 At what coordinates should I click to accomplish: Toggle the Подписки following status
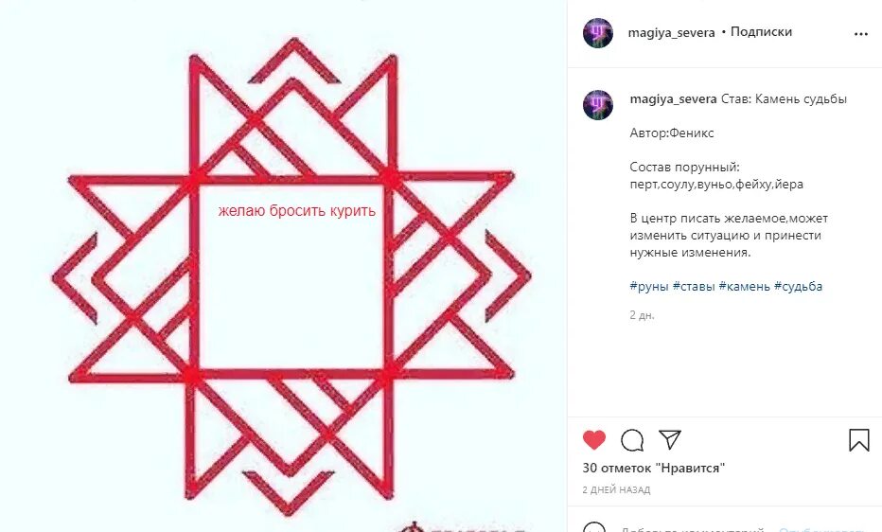pos(761,32)
